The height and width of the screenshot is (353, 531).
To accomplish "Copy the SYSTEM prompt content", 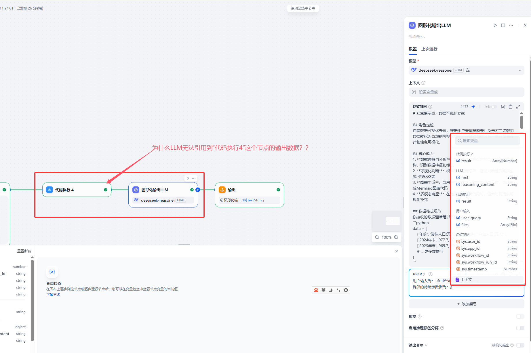I will click(x=511, y=107).
